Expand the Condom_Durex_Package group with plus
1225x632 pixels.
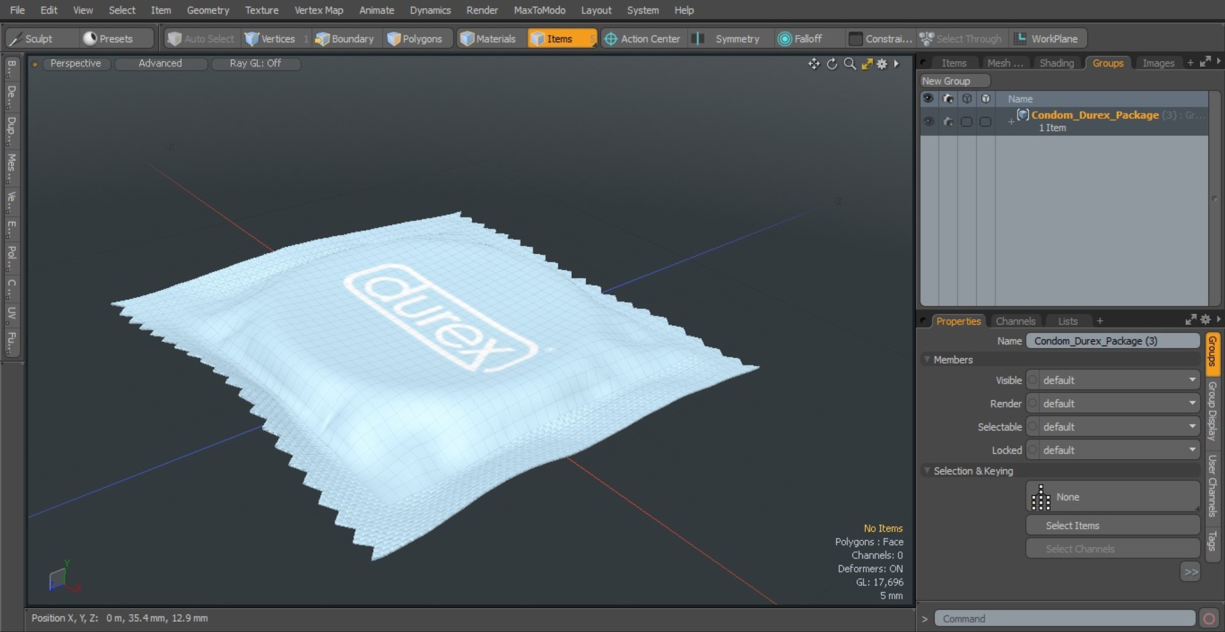pos(1011,121)
